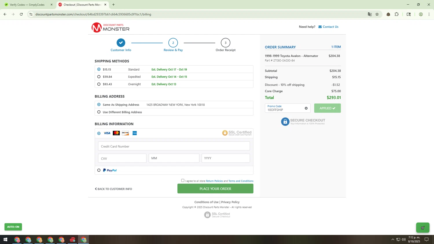The height and width of the screenshot is (244, 434).
Task: Check the agree to store policies checkbox
Action: coord(183,180)
